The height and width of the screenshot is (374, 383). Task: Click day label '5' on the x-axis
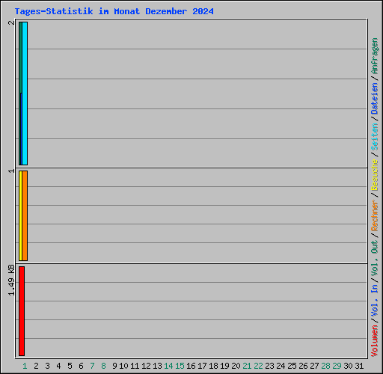(70, 366)
